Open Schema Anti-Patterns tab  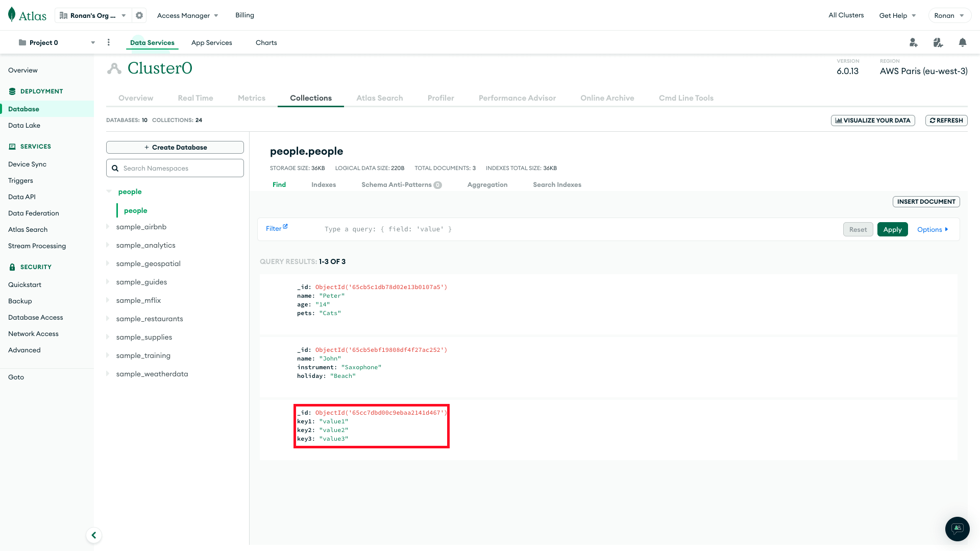coord(401,184)
